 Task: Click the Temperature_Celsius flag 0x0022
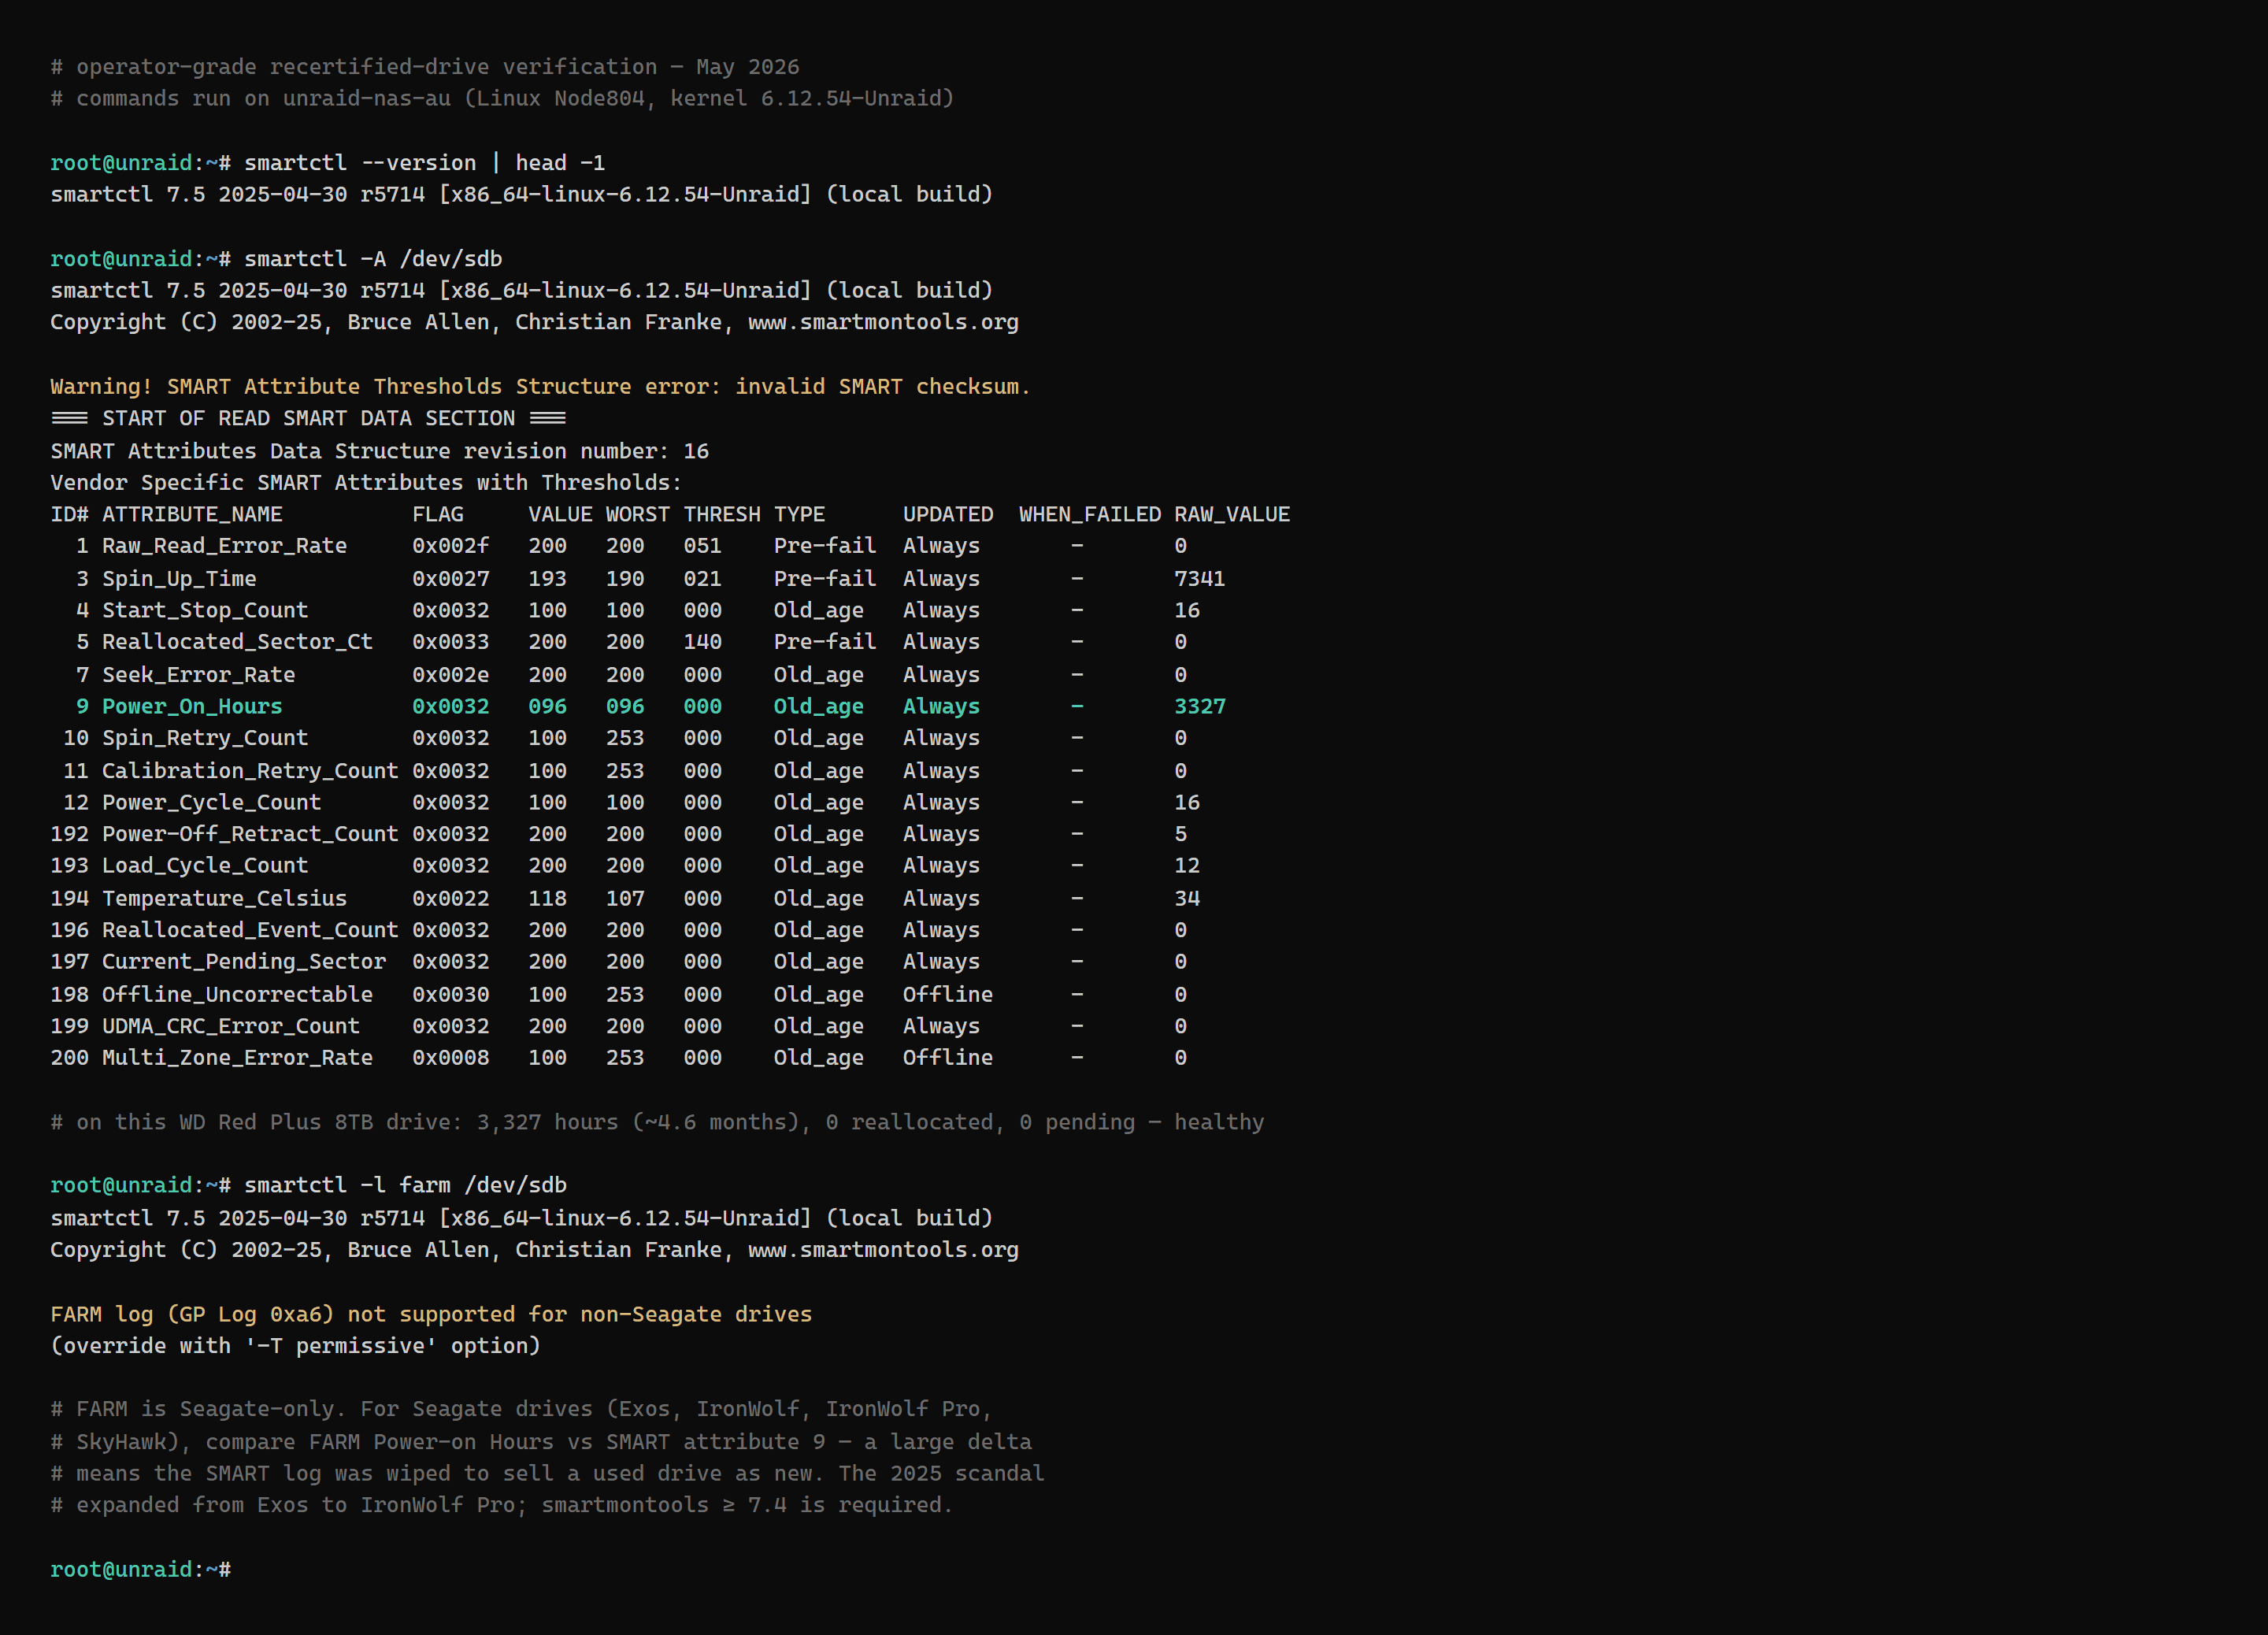[451, 898]
